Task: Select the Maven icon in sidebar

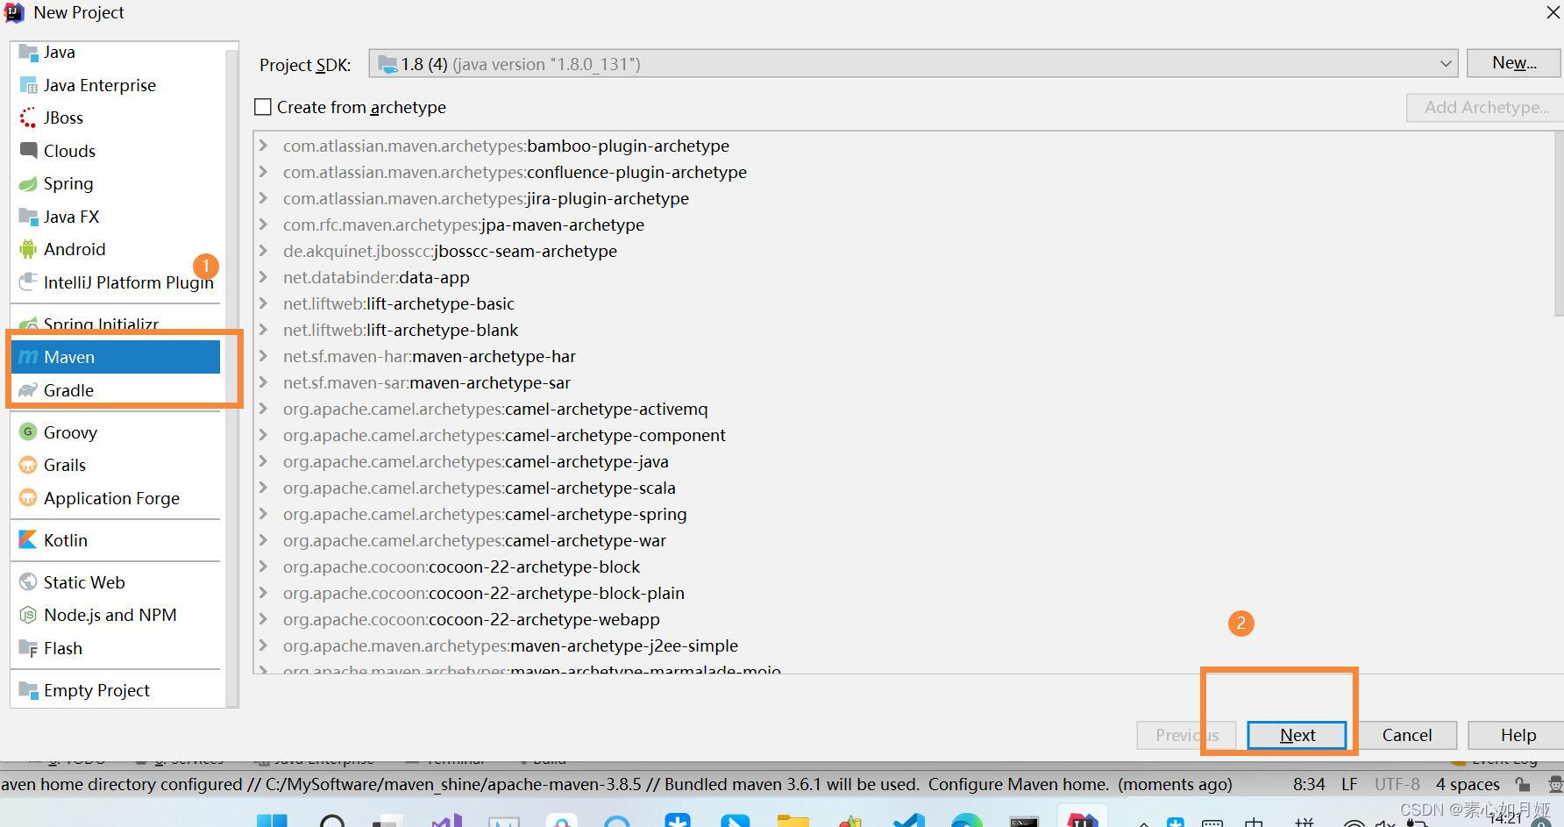Action: pos(28,357)
